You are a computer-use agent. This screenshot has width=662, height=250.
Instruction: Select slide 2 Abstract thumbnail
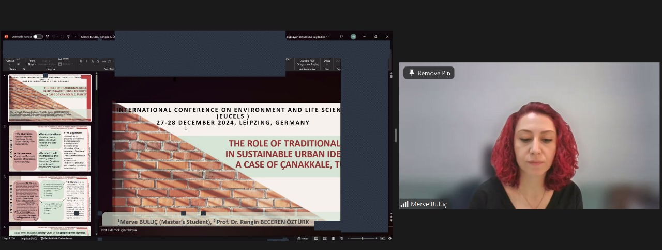pyautogui.click(x=50, y=148)
